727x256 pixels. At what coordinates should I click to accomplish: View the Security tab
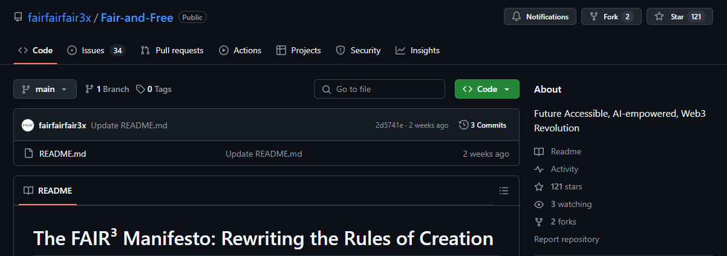click(x=359, y=50)
